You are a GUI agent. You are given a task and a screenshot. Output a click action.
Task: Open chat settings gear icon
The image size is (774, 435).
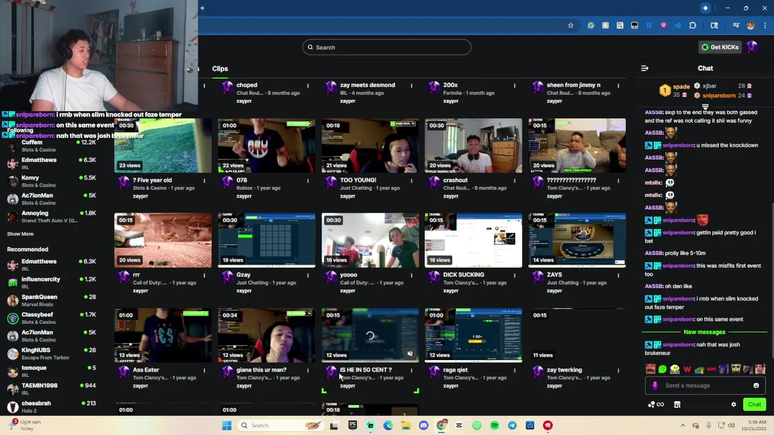(733, 405)
